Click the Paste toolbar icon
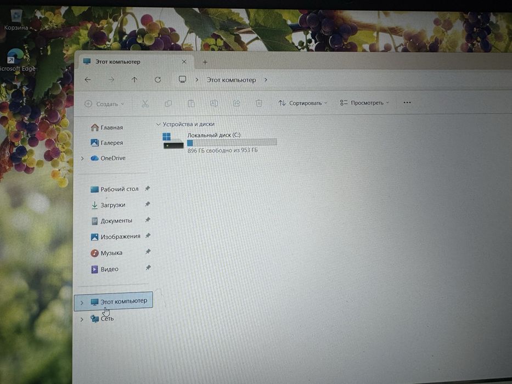 point(191,104)
